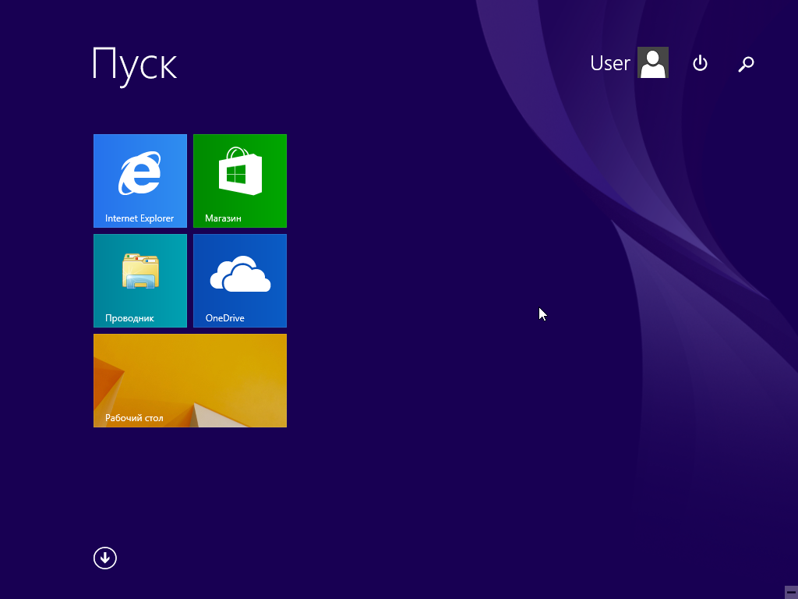Launch the teal Проводник tile
The width and height of the screenshot is (798, 599).
click(140, 281)
